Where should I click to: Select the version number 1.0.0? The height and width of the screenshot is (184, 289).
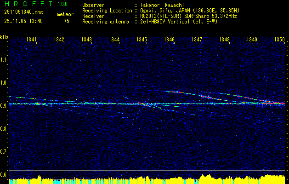62,4
